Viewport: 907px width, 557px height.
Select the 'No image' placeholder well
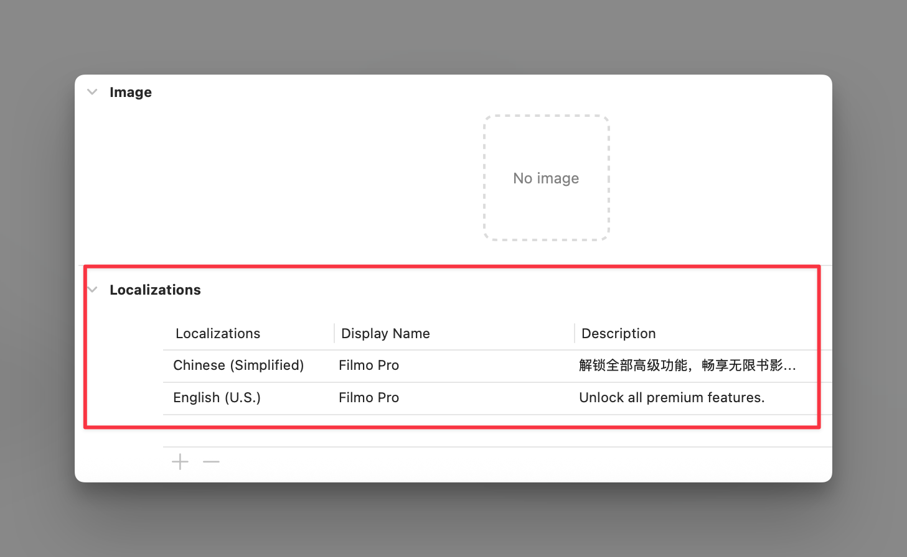click(546, 178)
